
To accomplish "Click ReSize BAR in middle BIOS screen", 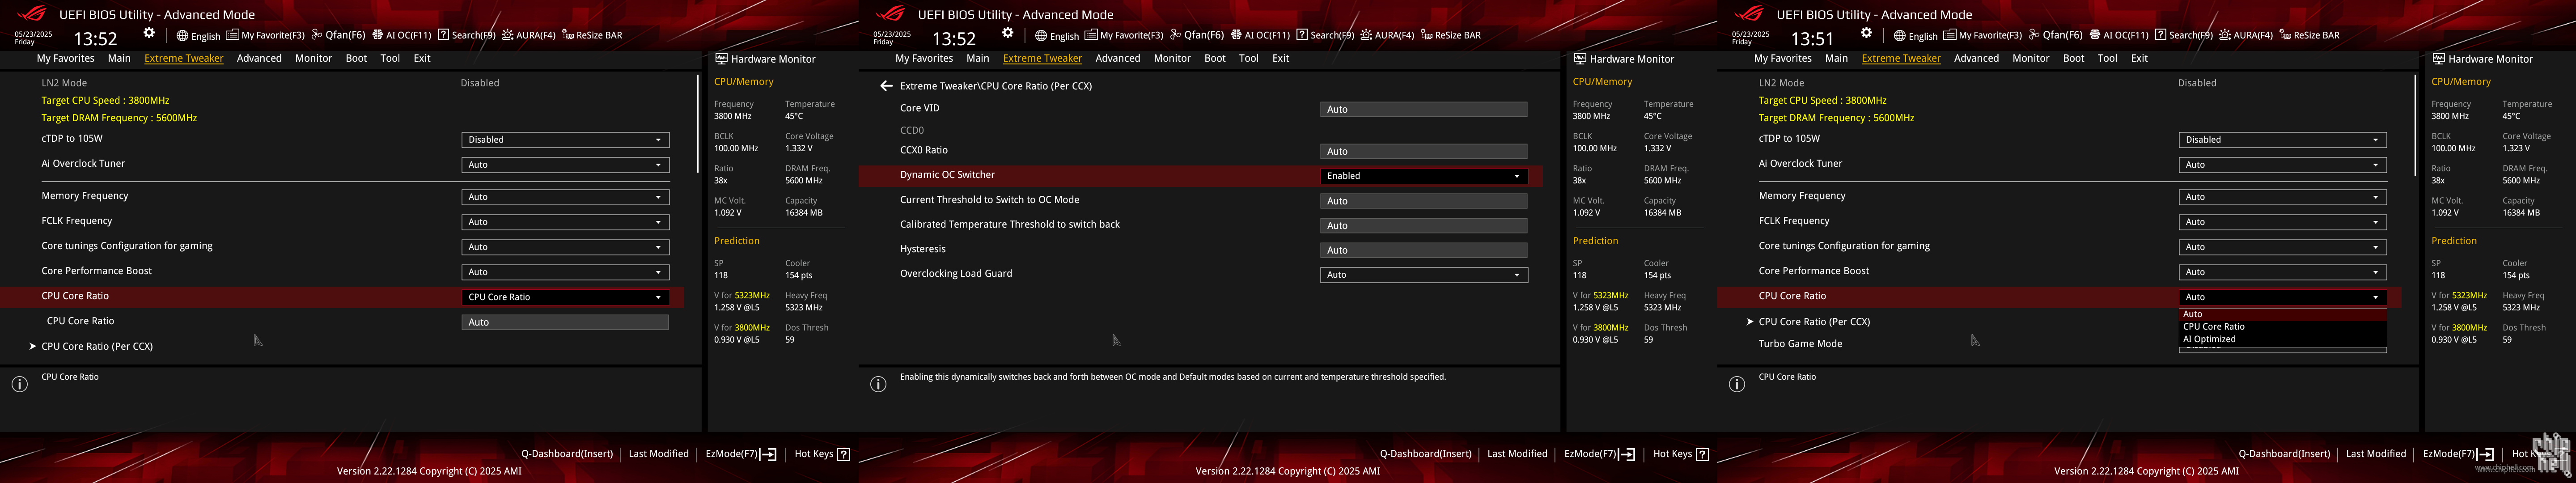I will coord(1451,35).
